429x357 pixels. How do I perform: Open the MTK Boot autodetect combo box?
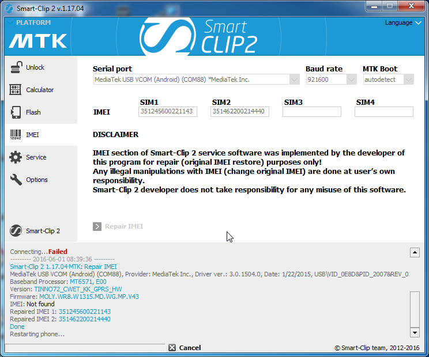pyautogui.click(x=389, y=79)
